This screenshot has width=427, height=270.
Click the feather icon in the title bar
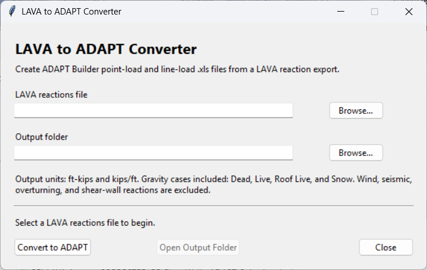pos(12,12)
